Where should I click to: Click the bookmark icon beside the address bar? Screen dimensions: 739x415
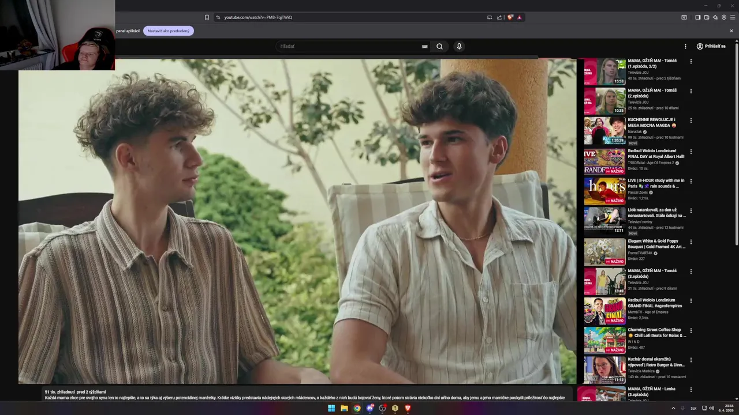[207, 17]
